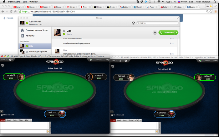This screenshot has height=137, width=219.
Task: Open Table dropdown in left poker window
Action: [4, 60]
